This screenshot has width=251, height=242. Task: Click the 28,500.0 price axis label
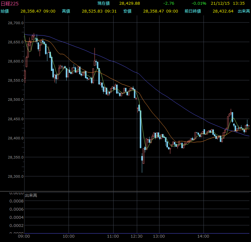pos(16,99)
